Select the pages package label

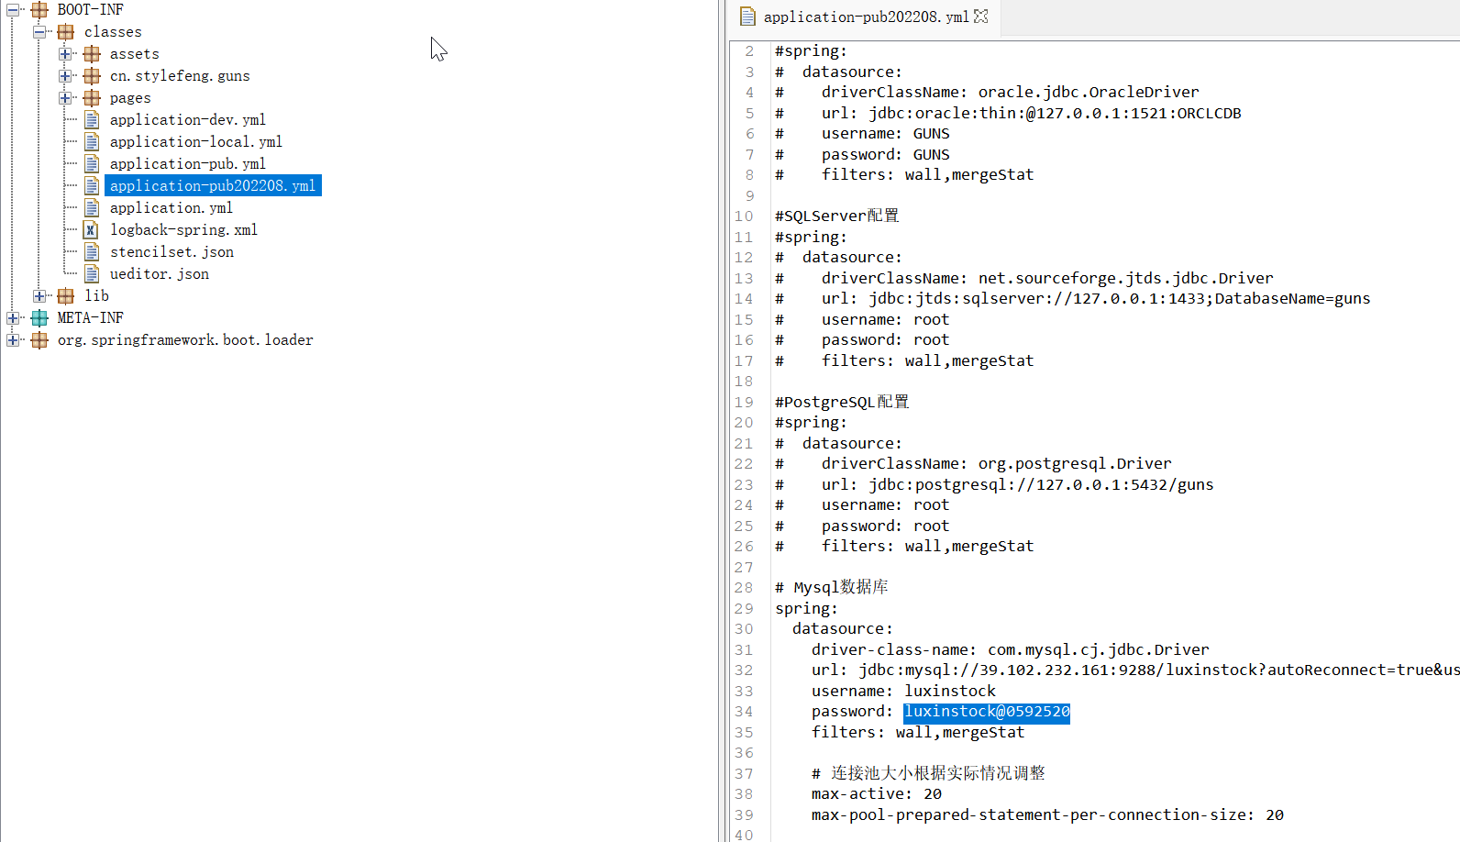(x=130, y=98)
